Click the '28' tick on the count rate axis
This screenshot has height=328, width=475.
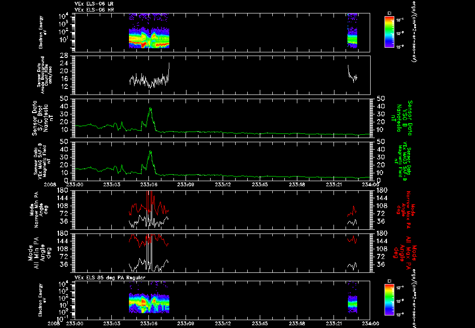(64, 56)
